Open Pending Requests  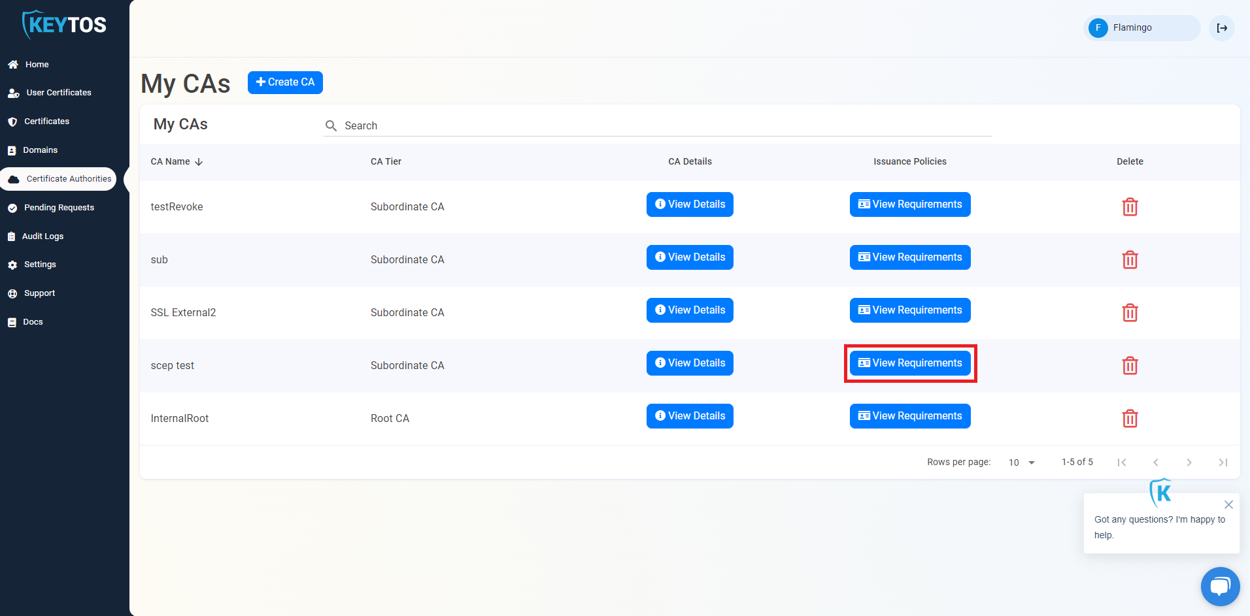tap(51, 208)
